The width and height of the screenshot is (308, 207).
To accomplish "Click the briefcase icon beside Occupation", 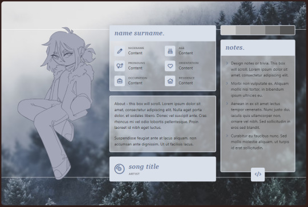I will click(x=120, y=81).
